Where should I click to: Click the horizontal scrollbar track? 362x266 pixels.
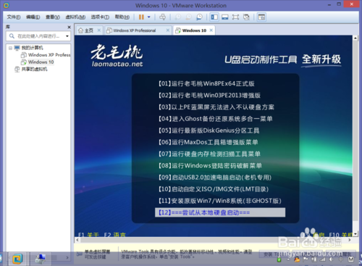(x=214, y=240)
